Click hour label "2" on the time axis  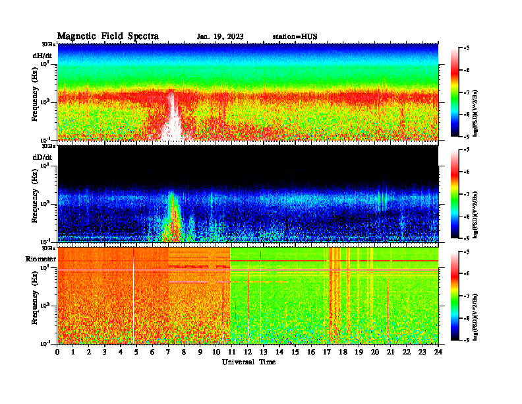point(89,352)
